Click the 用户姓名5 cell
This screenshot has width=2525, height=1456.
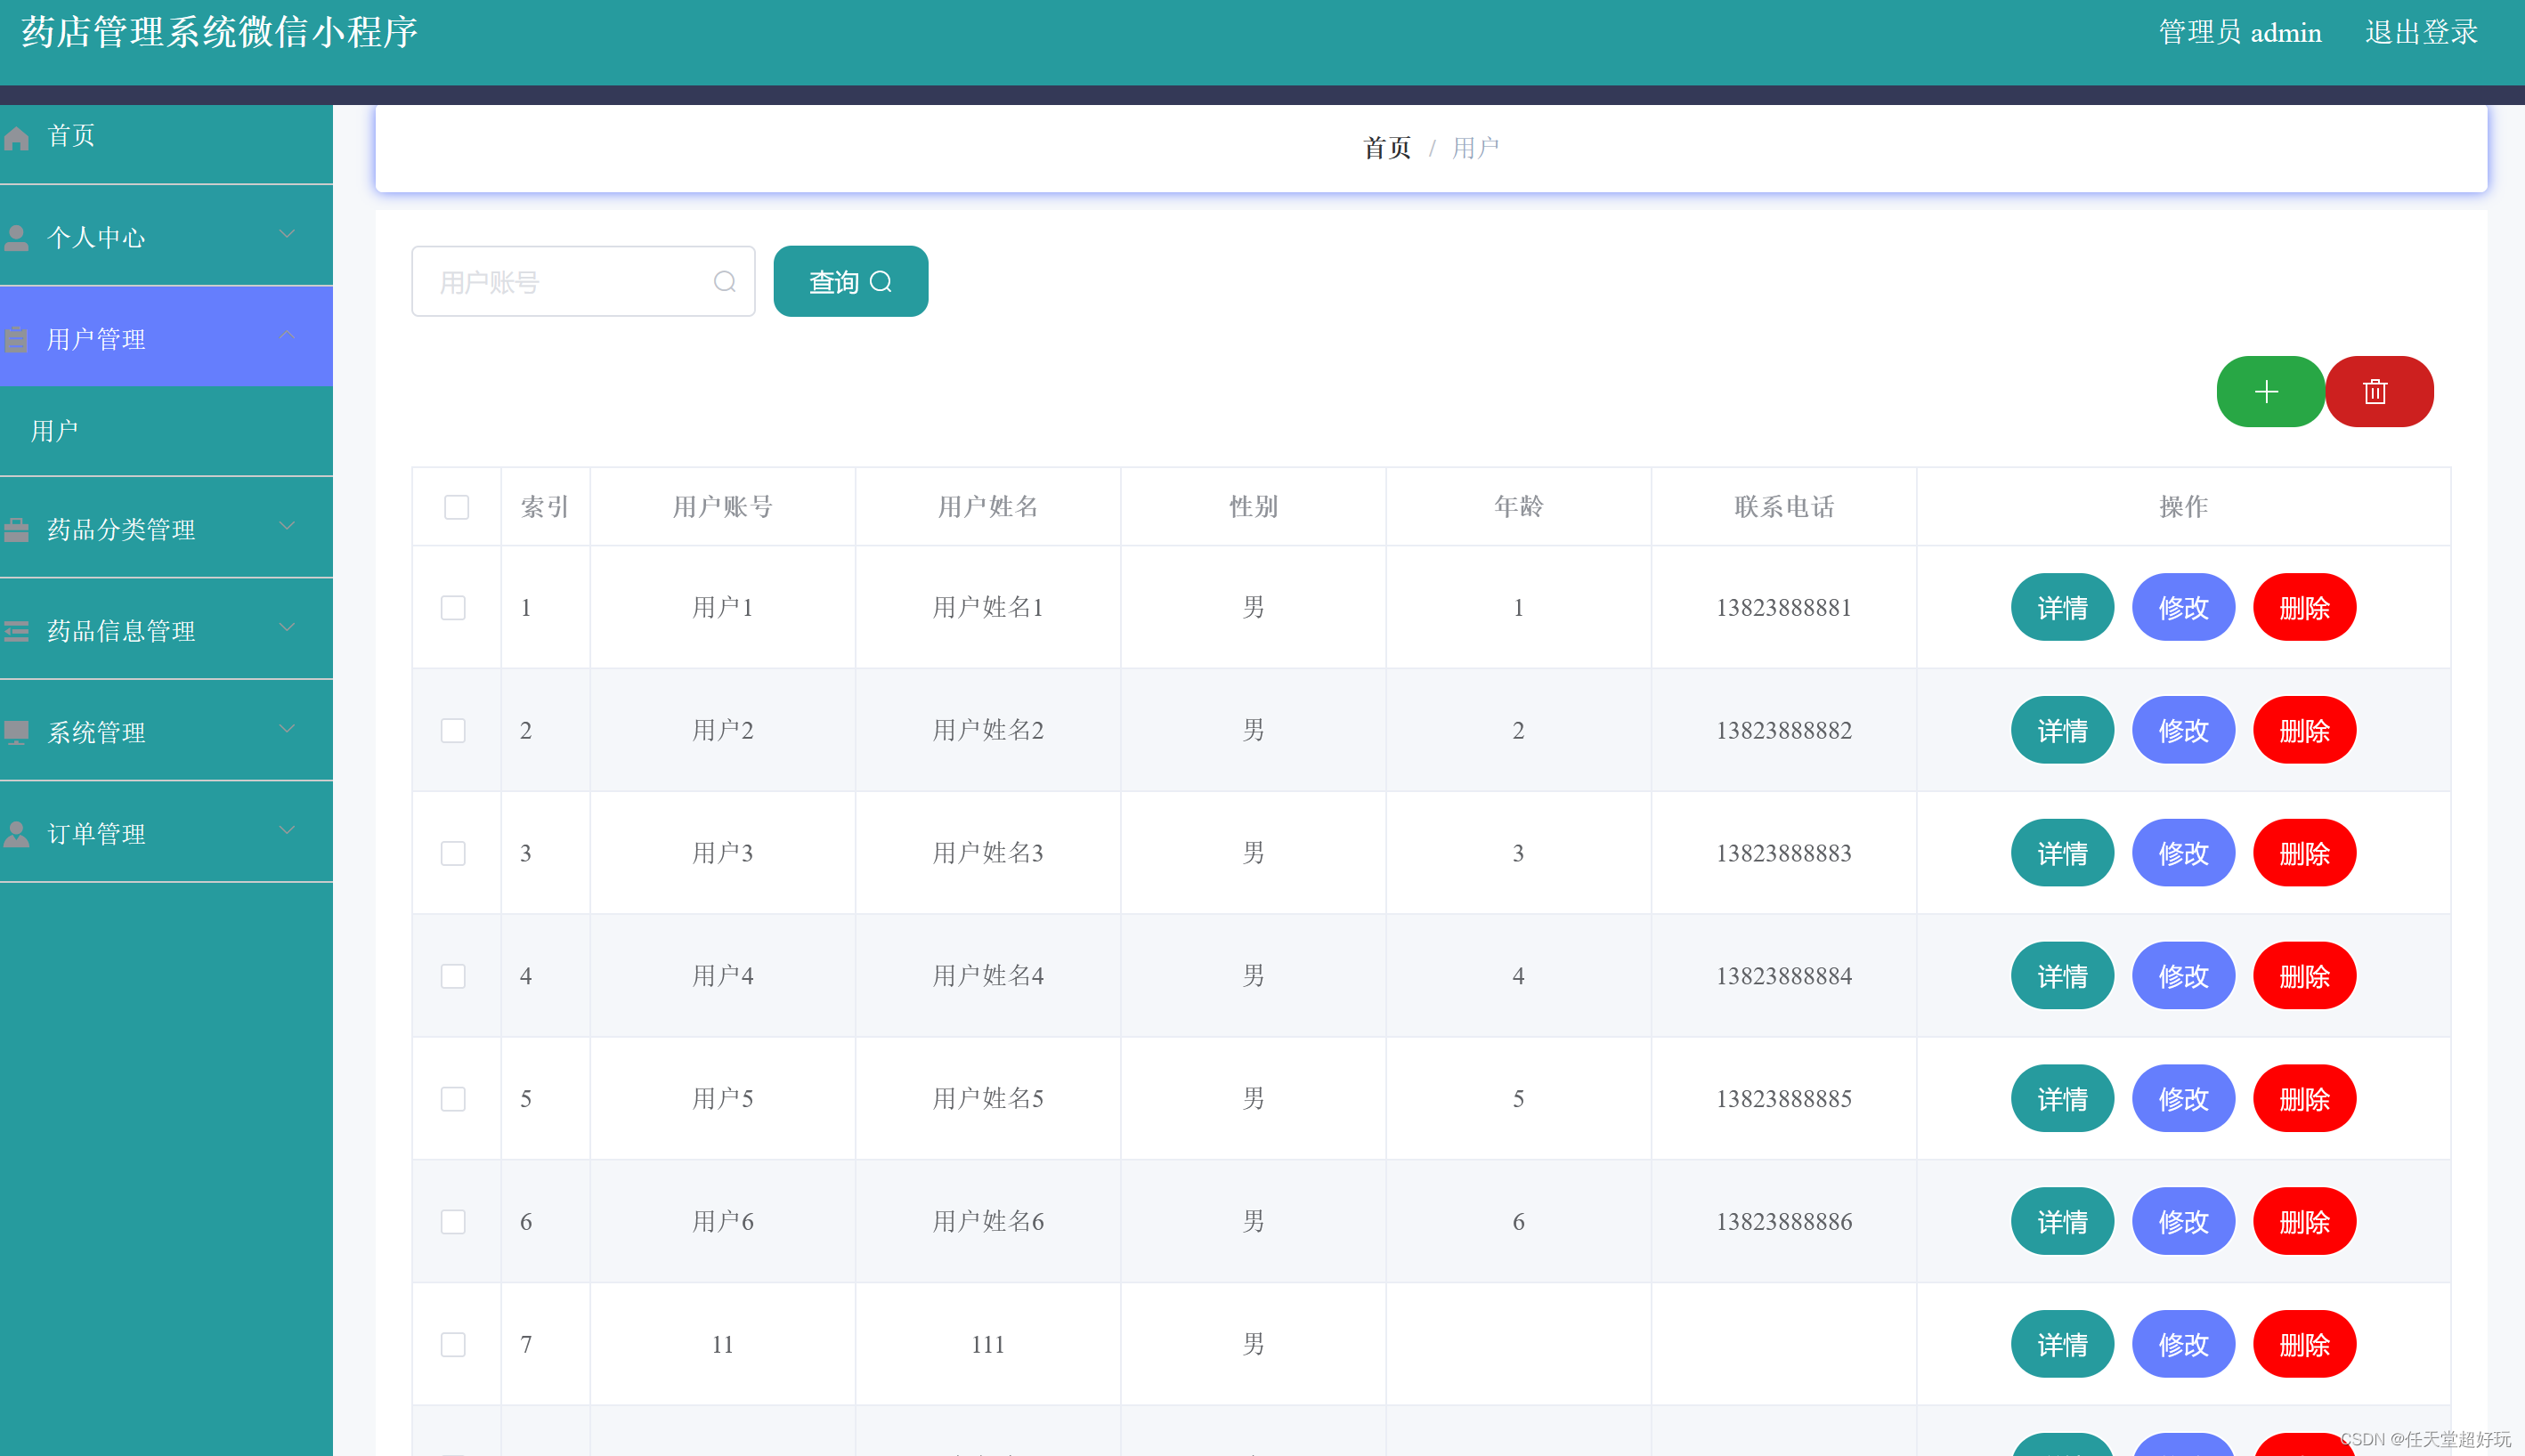click(x=987, y=1099)
